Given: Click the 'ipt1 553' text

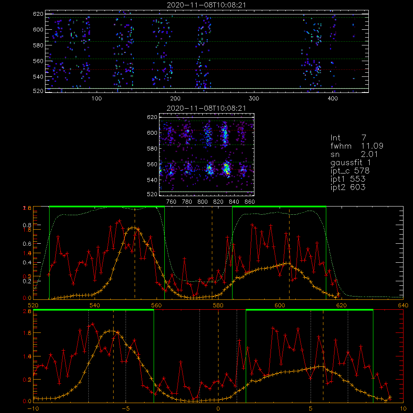Looking at the screenshot, I should [x=348, y=179].
